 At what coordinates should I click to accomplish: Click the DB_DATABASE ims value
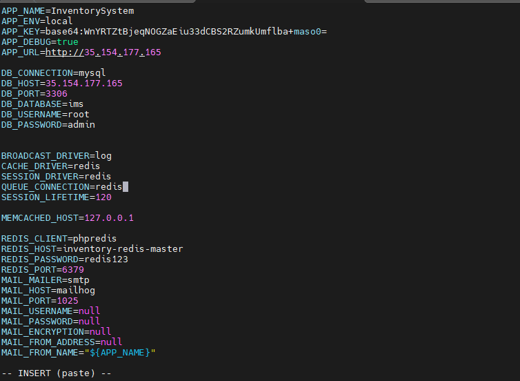pos(76,104)
